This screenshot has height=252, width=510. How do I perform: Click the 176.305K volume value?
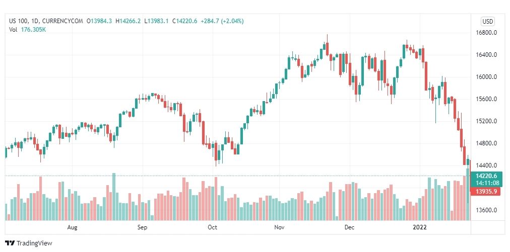[33, 29]
